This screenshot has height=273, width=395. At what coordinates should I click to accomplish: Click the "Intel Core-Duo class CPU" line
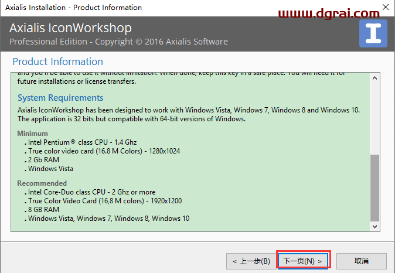90,192
